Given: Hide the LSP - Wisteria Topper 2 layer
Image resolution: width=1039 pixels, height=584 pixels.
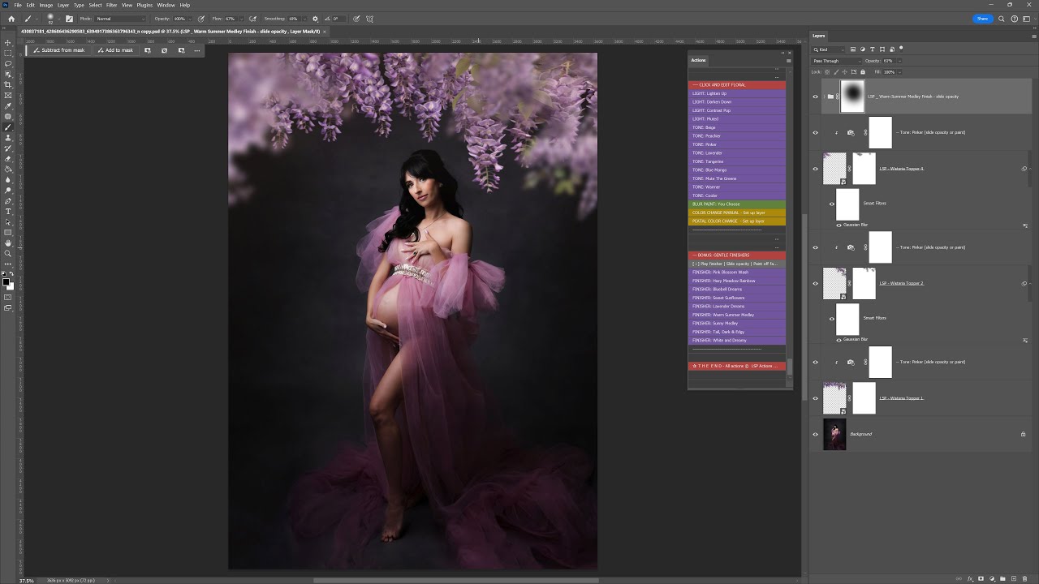Looking at the screenshot, I should pyautogui.click(x=816, y=284).
